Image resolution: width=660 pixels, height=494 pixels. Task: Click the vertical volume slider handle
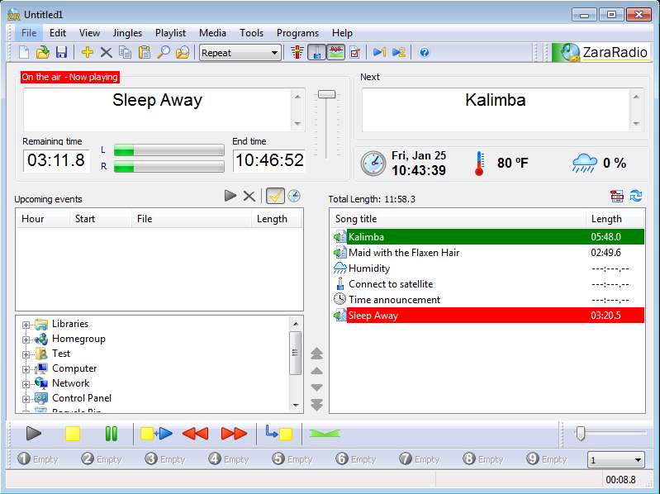tap(326, 94)
